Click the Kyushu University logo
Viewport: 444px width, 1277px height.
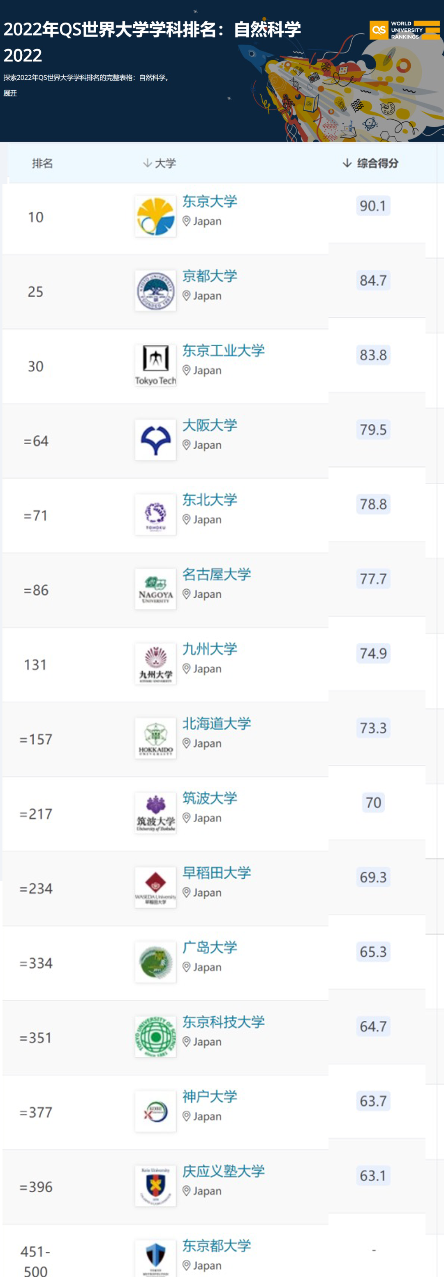tap(155, 664)
